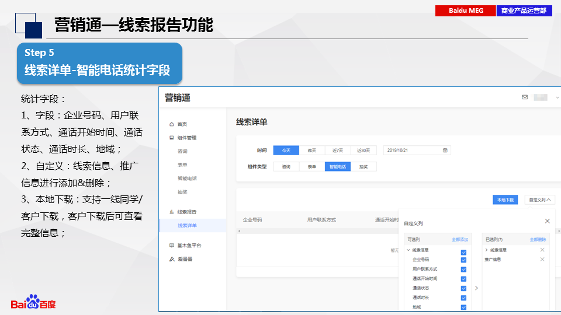Open the user account dropdown arrow

[x=557, y=97]
